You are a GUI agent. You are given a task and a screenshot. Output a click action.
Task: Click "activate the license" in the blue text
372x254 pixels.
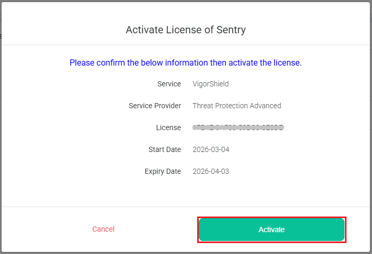[264, 62]
